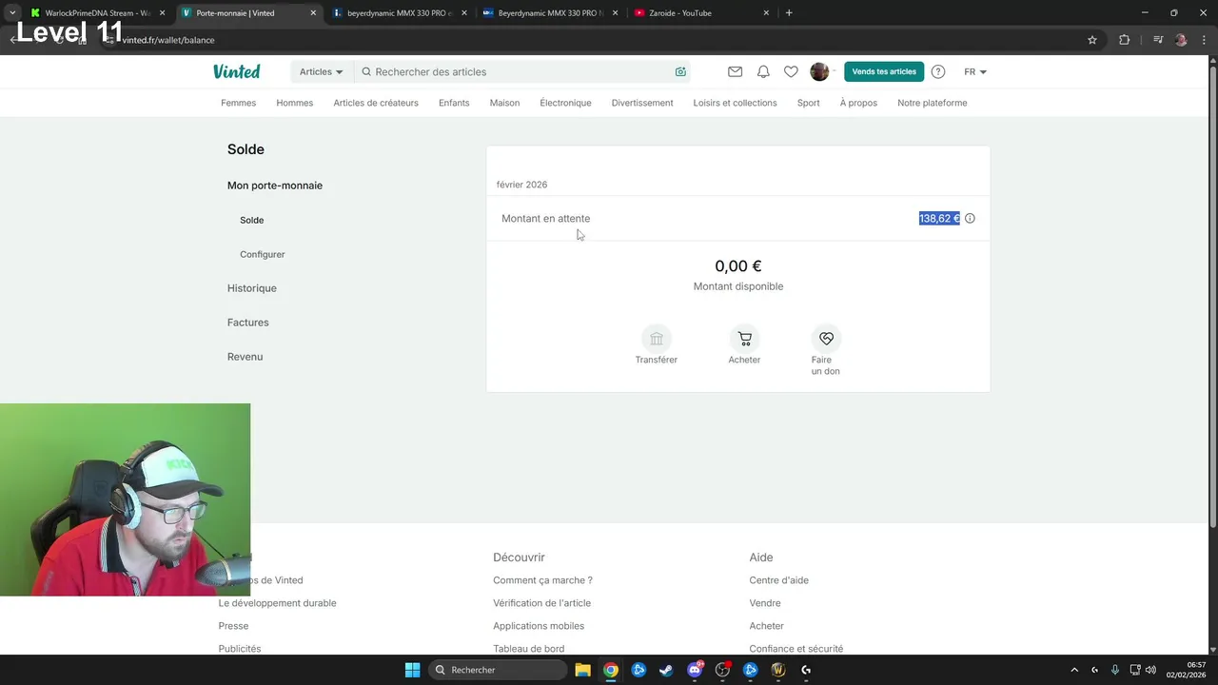1218x685 pixels.
Task: Open Discord from the taskbar
Action: tap(695, 670)
